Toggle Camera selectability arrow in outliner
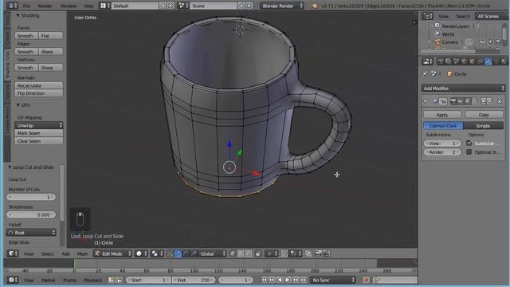This screenshot has height=287, width=510. pyautogui.click(x=491, y=42)
